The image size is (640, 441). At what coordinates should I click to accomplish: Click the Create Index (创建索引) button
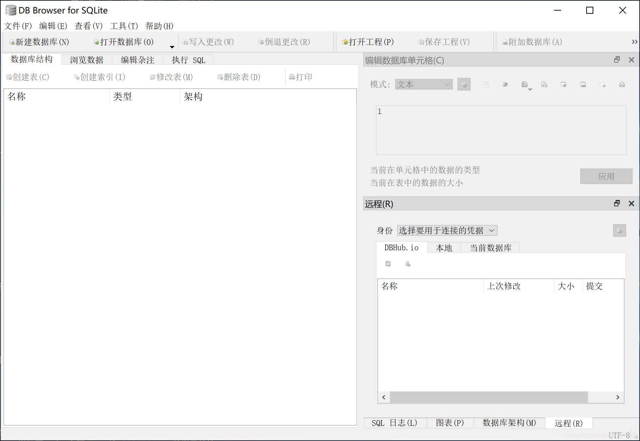99,77
